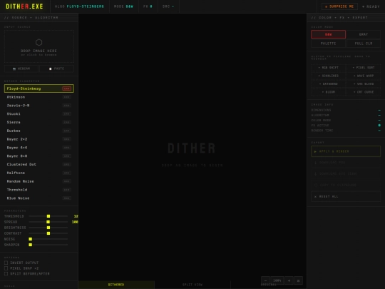Click the Surprise Me star icon

tap(326, 6)
